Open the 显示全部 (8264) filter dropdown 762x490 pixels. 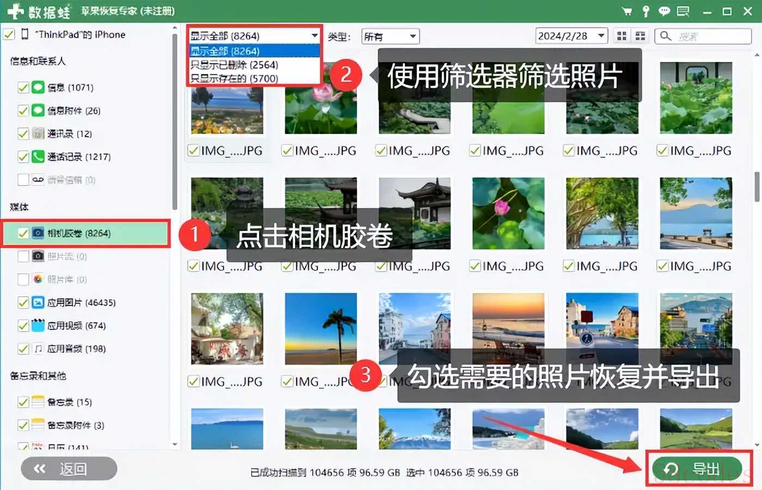[254, 36]
